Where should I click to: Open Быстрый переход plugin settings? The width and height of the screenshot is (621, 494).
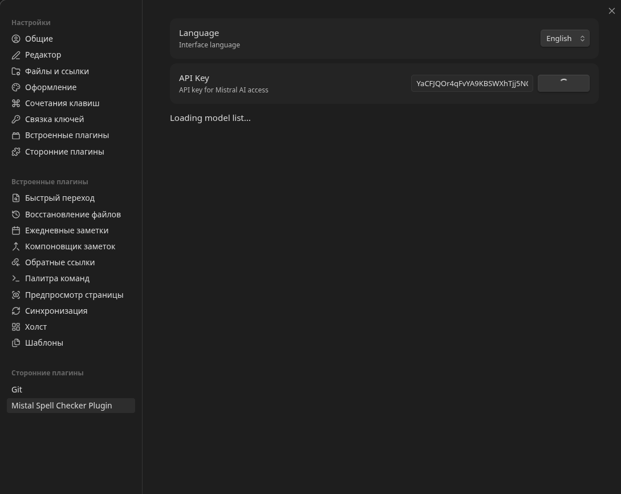point(71,198)
